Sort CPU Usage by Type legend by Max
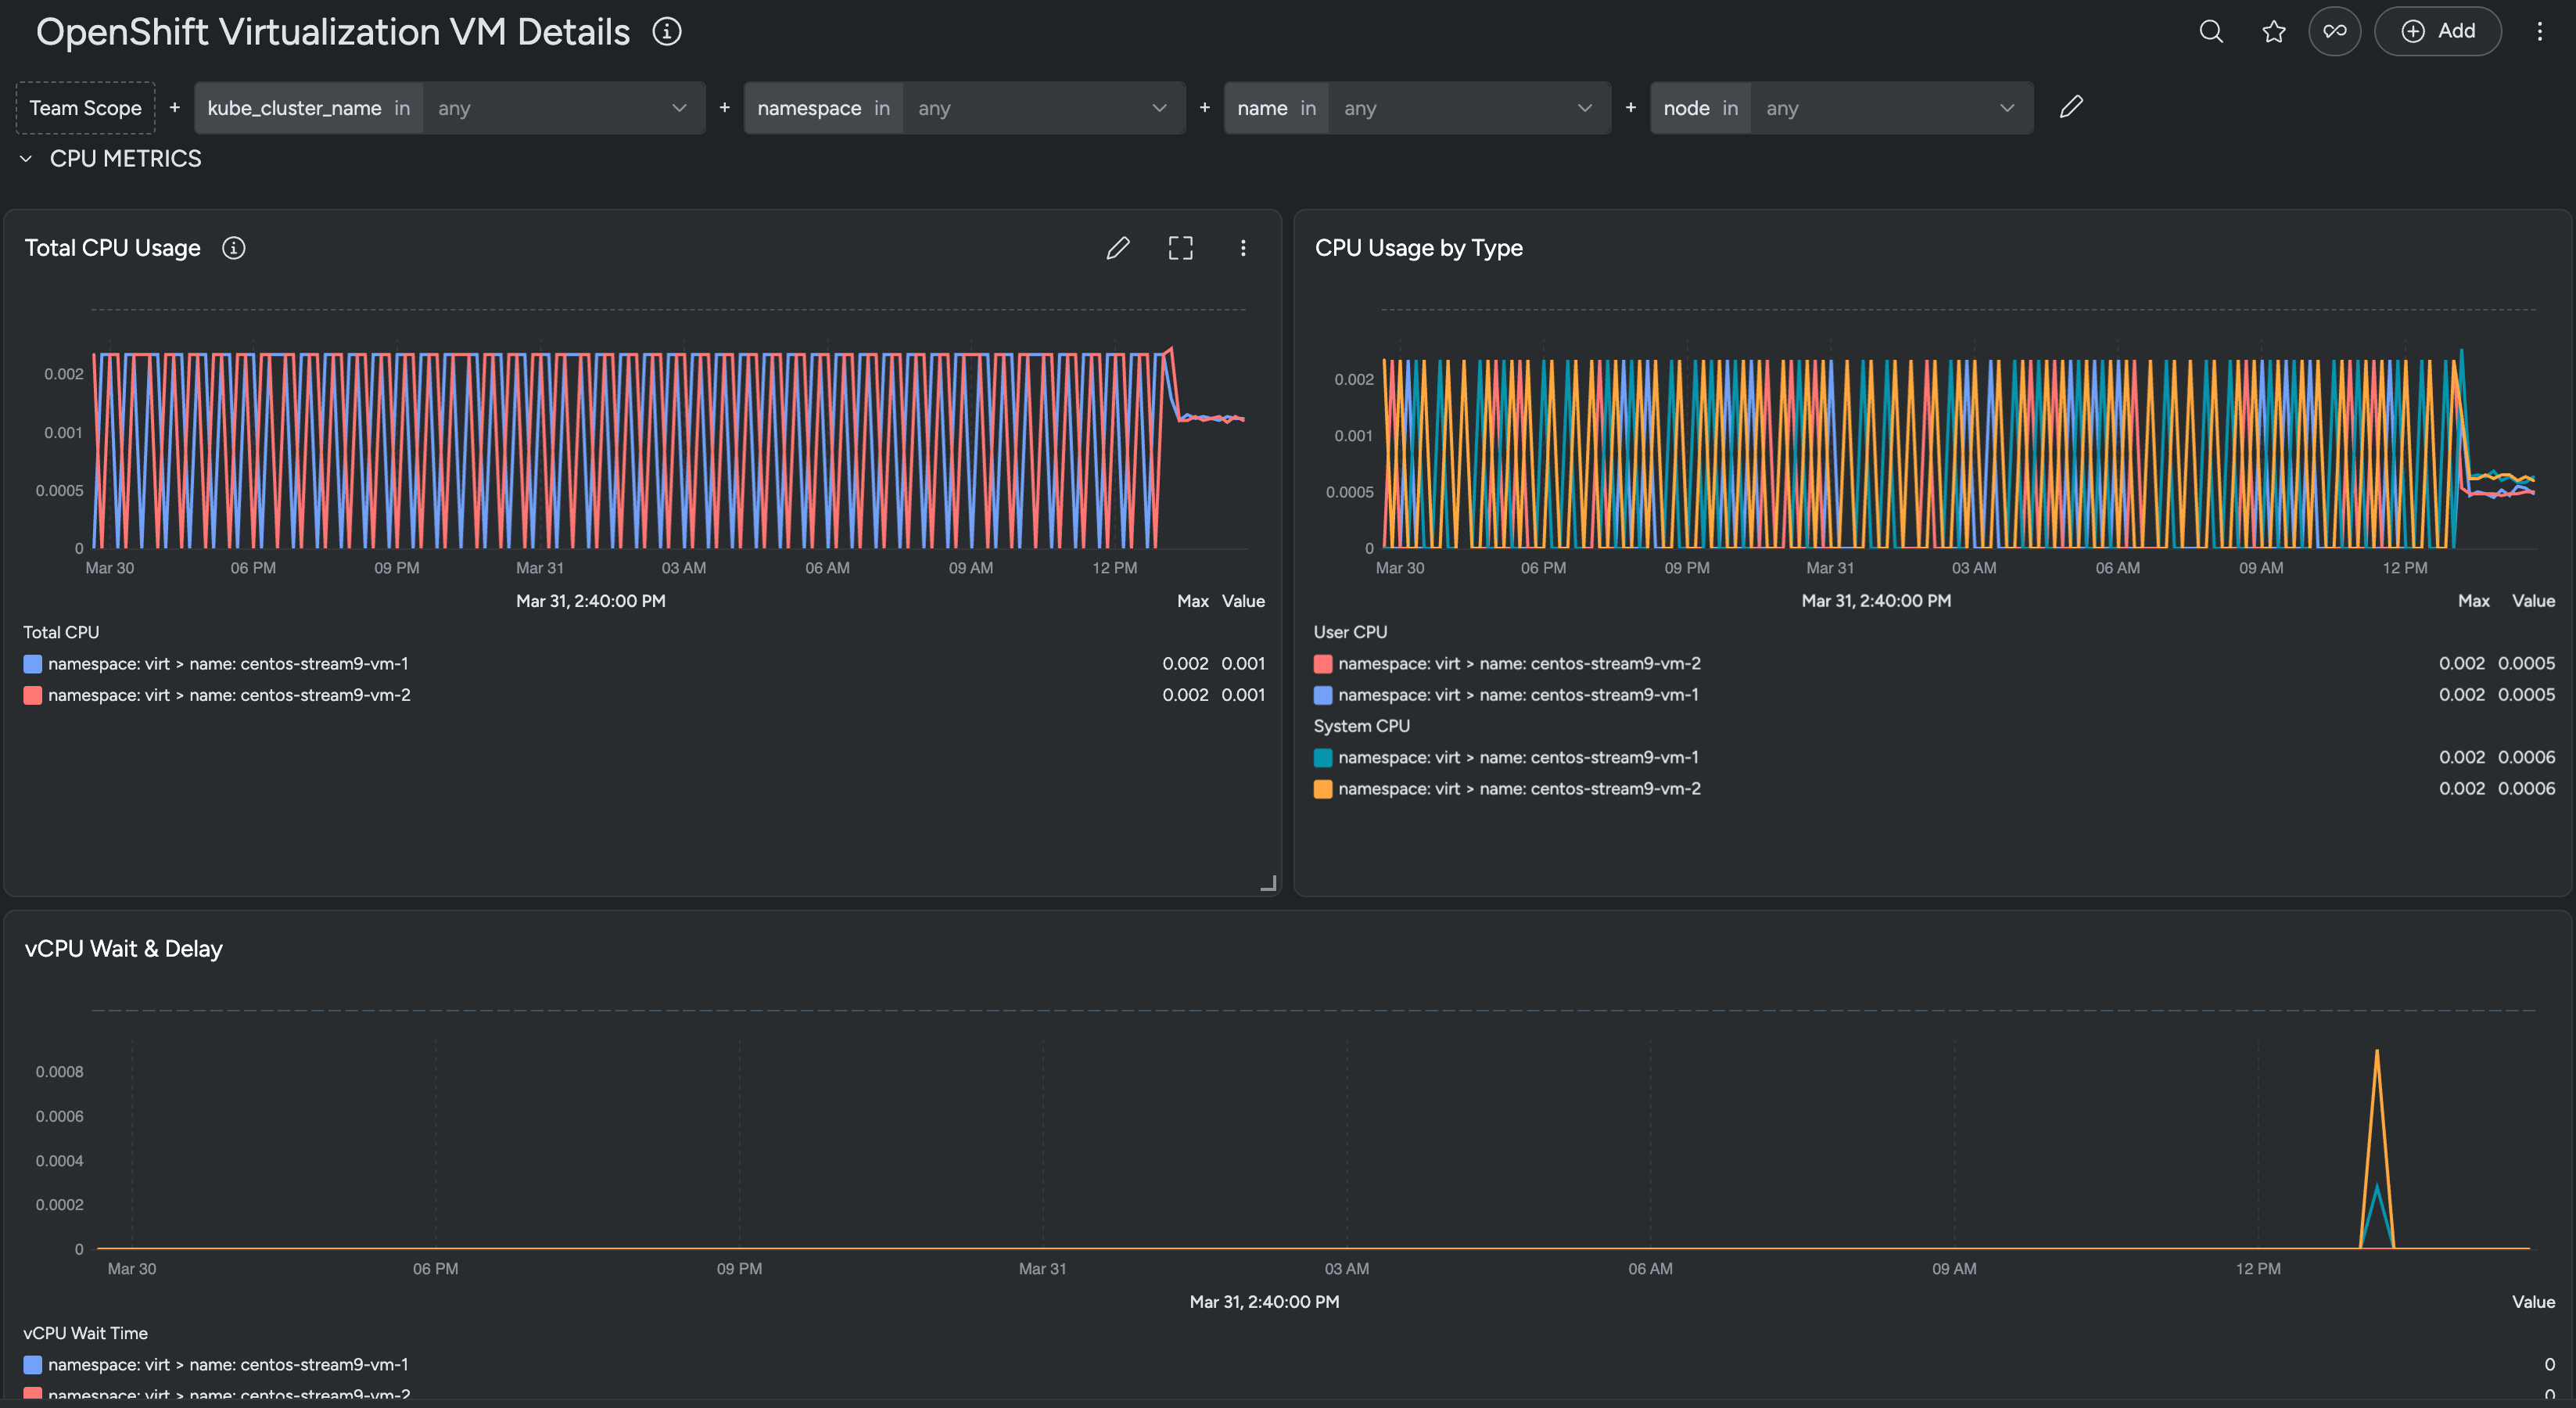 click(2473, 601)
